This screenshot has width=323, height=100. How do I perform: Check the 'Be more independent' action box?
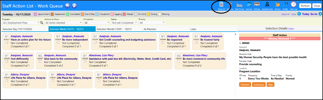[x=58, y=42]
